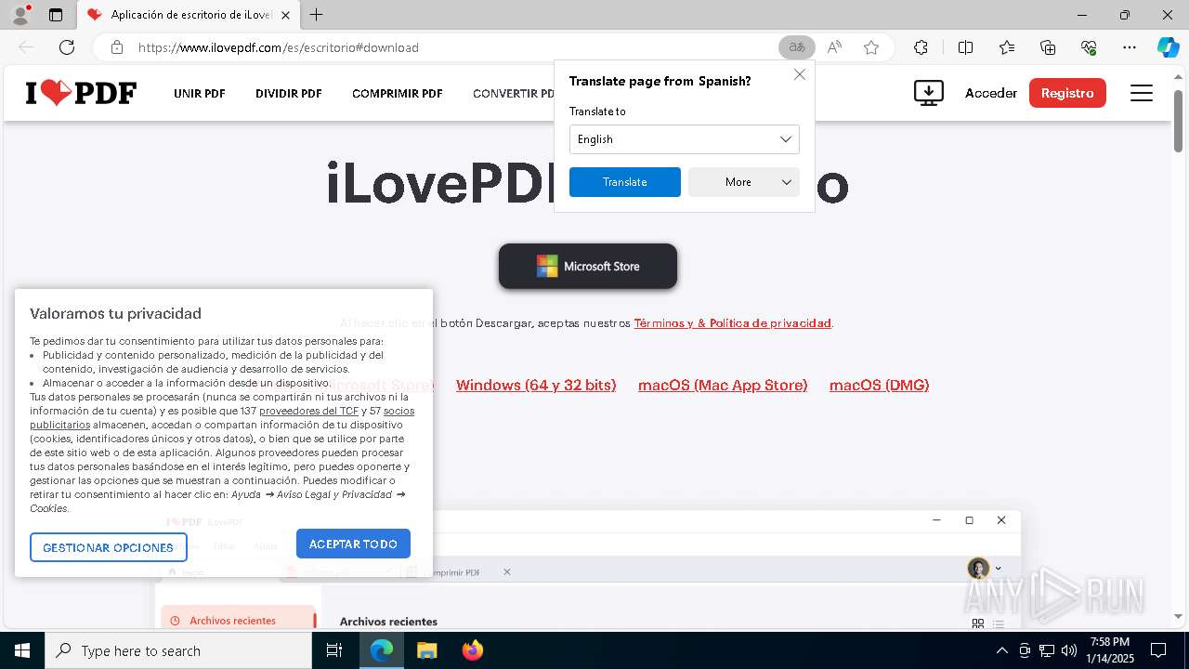Open proveedores del TCF link
This screenshot has height=669, width=1189.
[308, 411]
